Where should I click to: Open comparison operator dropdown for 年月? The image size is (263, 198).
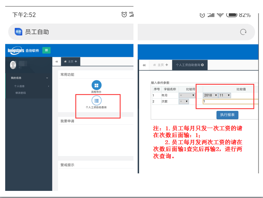187,95
